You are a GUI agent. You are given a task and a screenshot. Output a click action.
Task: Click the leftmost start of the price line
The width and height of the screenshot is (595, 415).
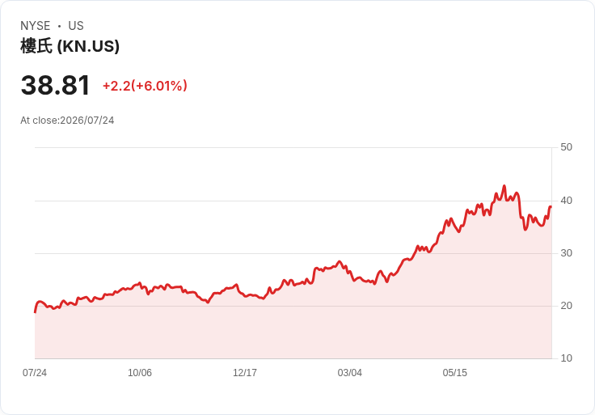36,311
